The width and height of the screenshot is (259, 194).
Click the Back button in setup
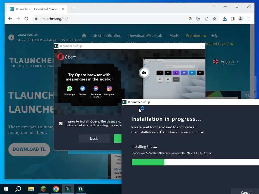[94, 139]
